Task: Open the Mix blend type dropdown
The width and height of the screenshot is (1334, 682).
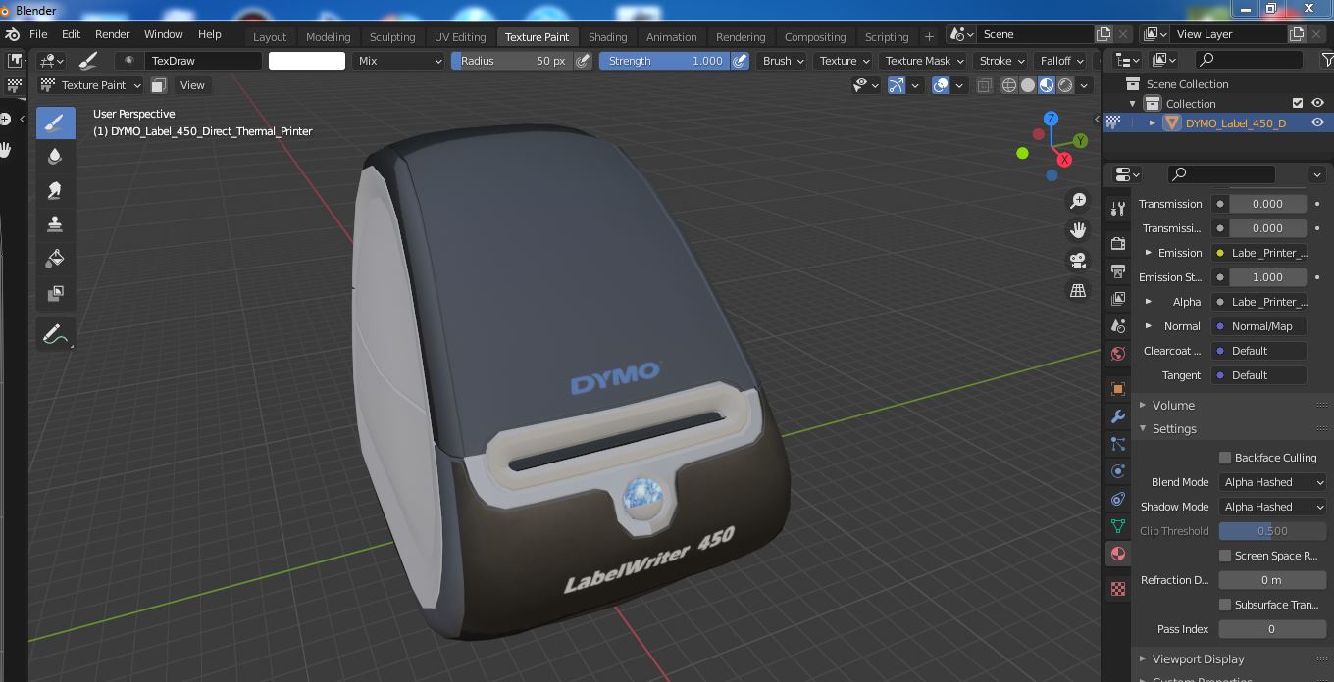Action: click(398, 61)
